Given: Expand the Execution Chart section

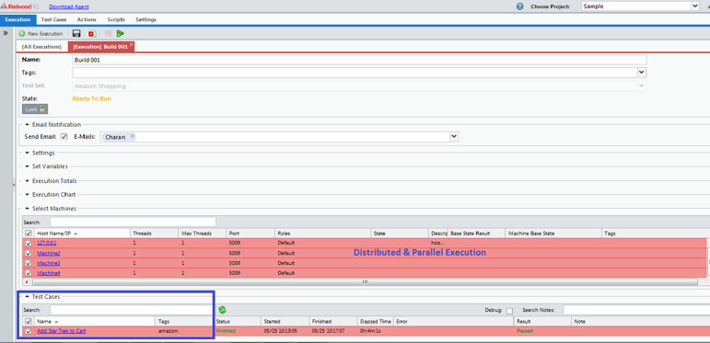Looking at the screenshot, I should pyautogui.click(x=28, y=194).
